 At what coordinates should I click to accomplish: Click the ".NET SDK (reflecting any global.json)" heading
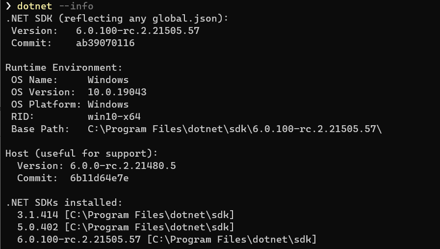point(117,19)
